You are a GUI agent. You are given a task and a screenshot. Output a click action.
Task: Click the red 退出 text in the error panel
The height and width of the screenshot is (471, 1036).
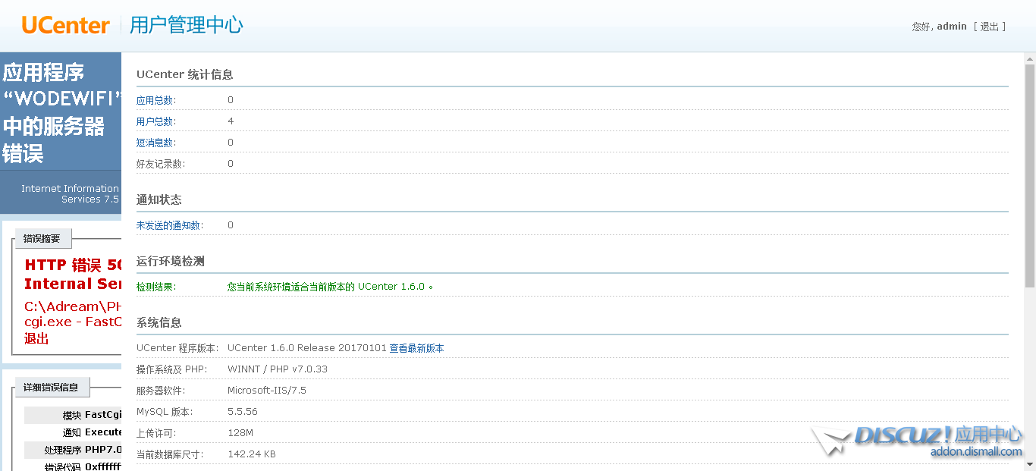coord(36,338)
